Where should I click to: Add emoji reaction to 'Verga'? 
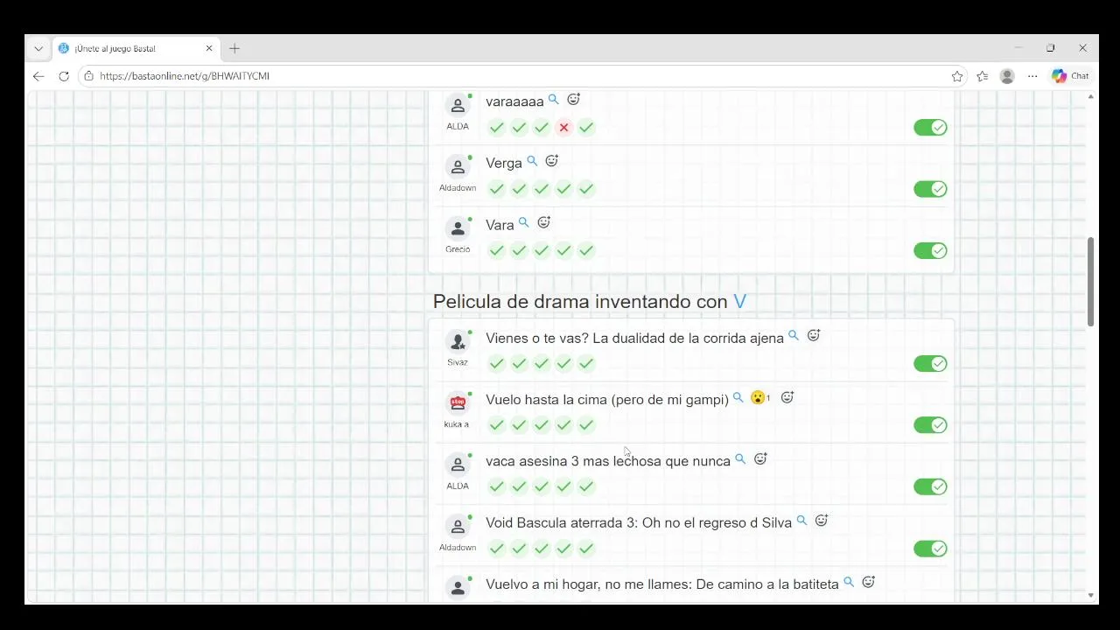click(x=551, y=161)
